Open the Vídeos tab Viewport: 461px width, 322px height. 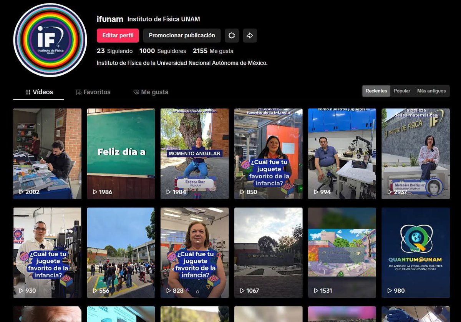[x=39, y=92]
